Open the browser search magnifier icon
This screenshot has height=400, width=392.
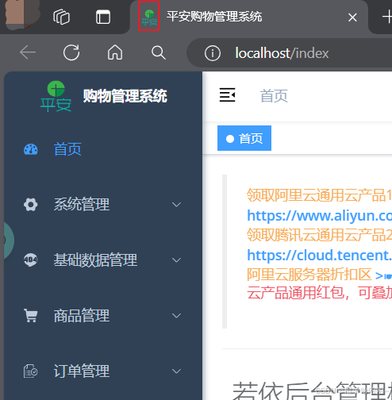click(158, 52)
